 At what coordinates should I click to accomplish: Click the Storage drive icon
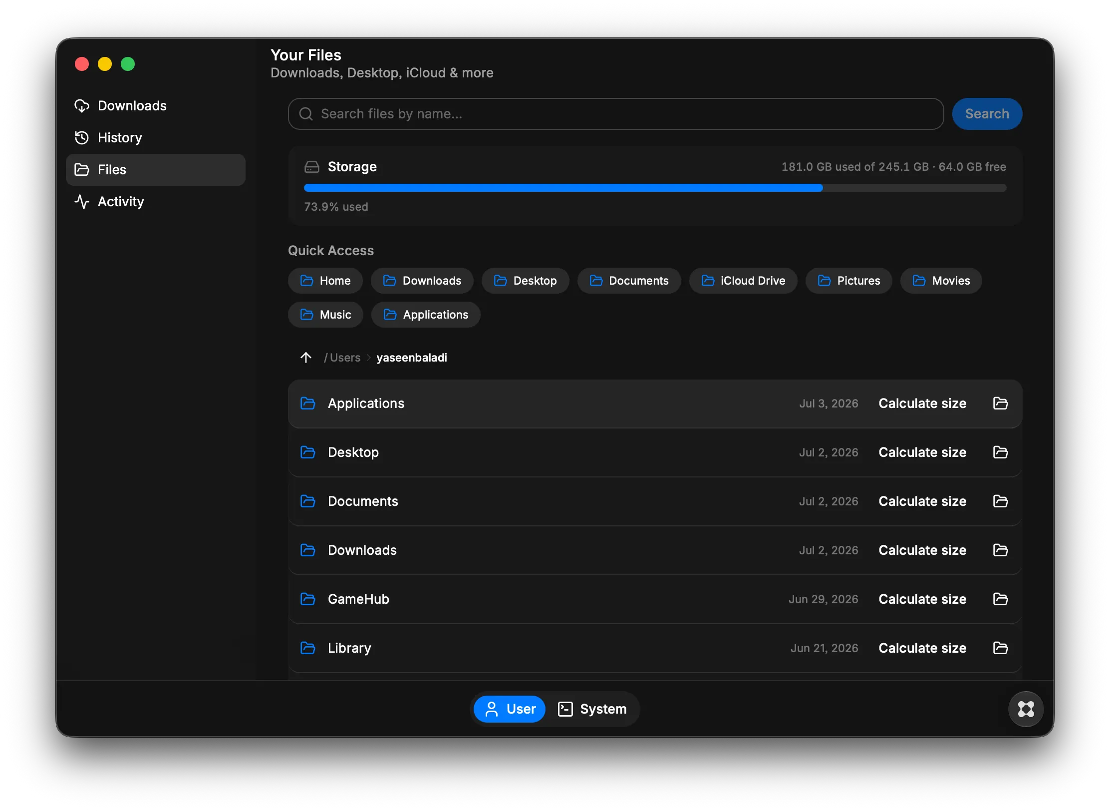pos(312,167)
